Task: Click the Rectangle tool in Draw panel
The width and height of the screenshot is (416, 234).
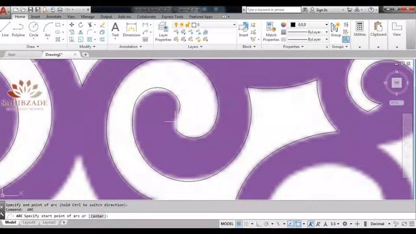Action: click(58, 25)
